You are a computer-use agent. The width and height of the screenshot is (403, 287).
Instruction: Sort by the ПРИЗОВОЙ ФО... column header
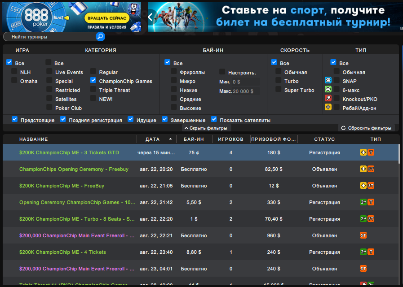pos(274,139)
